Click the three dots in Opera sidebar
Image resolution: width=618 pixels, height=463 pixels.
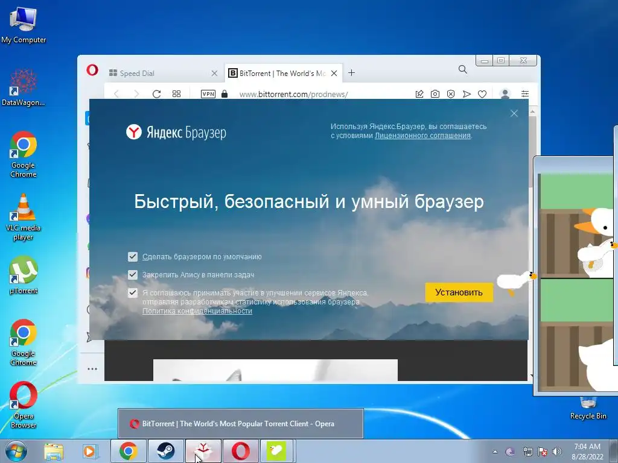[92, 369]
